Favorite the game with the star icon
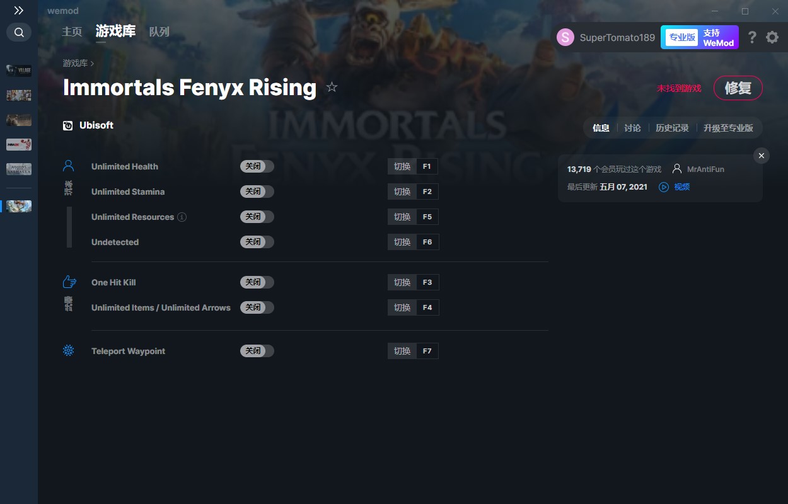The height and width of the screenshot is (504, 788). (x=332, y=88)
